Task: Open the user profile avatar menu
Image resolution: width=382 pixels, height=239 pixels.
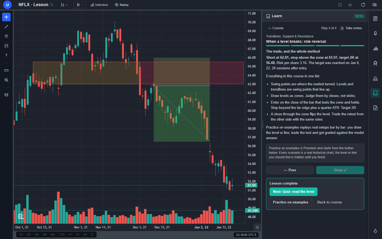Action: pos(7,5)
